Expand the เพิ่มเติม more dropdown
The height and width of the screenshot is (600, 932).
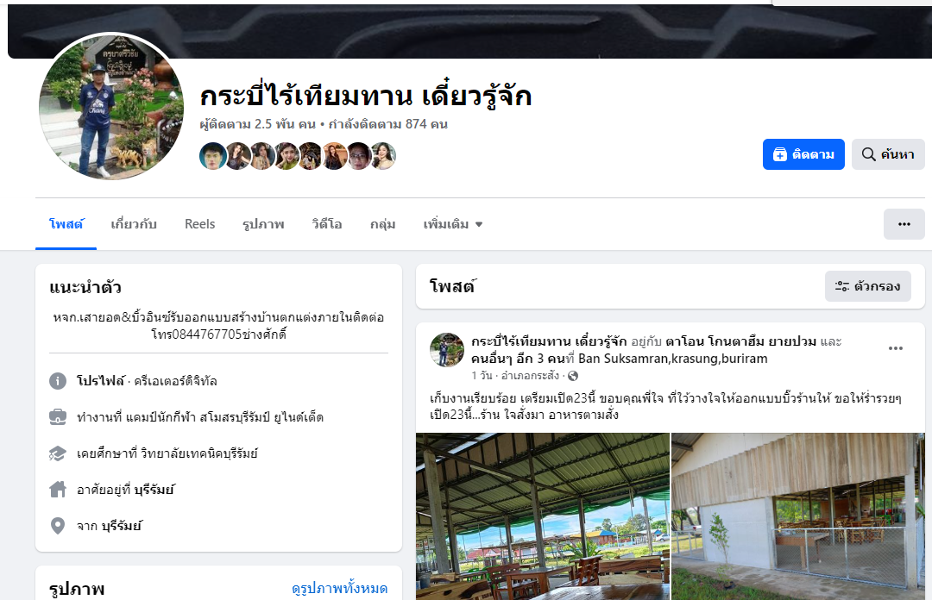click(x=453, y=224)
